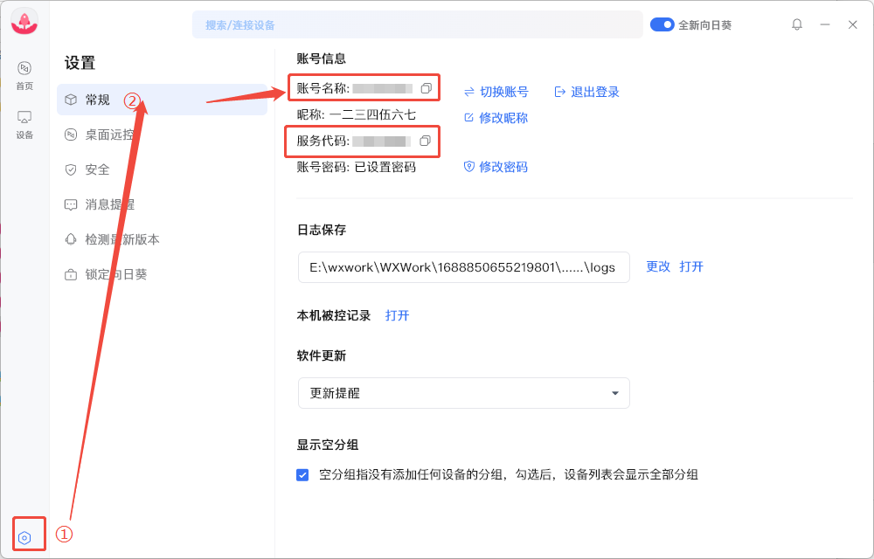Click the 修改密码 link
The width and height of the screenshot is (874, 559).
click(496, 167)
